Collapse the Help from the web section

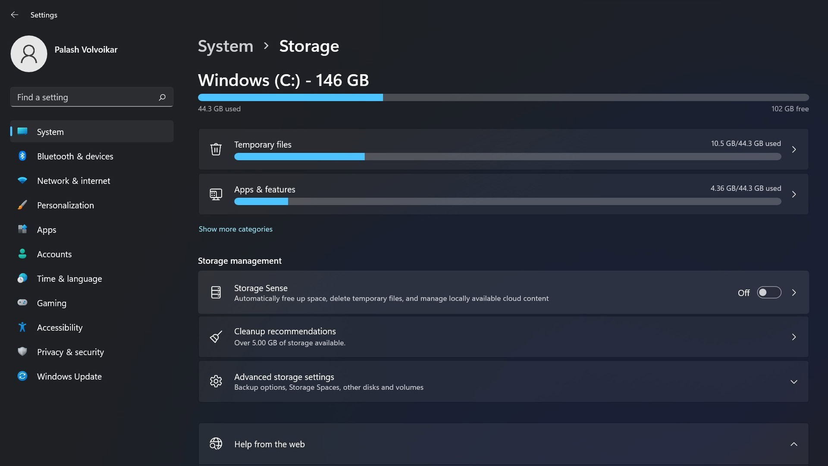pyautogui.click(x=793, y=444)
